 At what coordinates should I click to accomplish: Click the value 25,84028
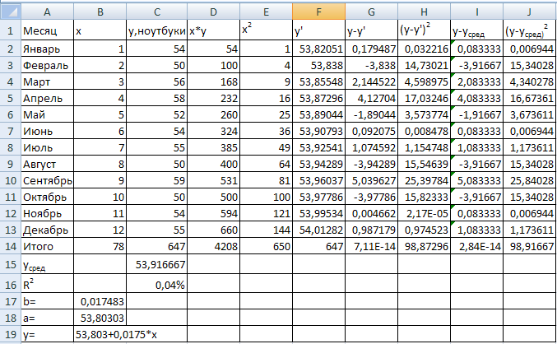click(x=529, y=180)
